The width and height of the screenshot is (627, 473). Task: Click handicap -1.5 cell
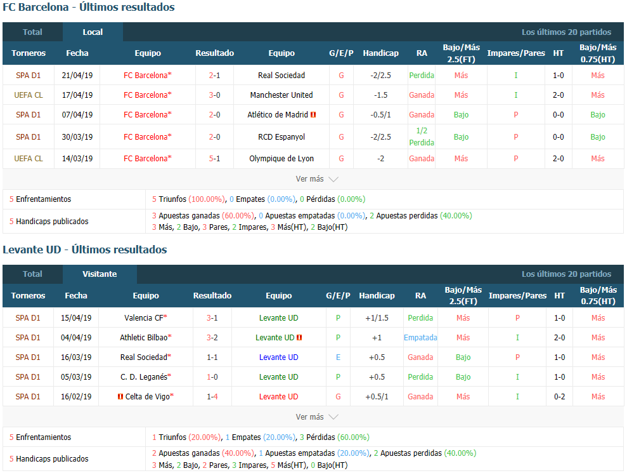pyautogui.click(x=380, y=95)
